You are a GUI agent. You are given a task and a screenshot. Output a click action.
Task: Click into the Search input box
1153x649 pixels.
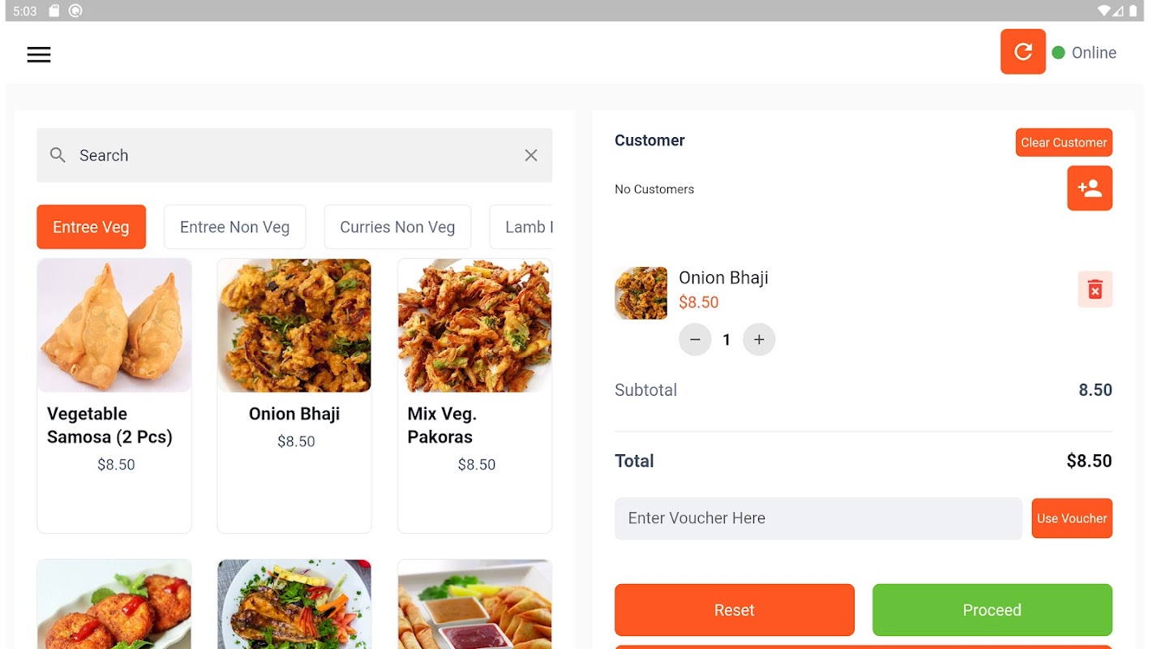click(x=292, y=155)
